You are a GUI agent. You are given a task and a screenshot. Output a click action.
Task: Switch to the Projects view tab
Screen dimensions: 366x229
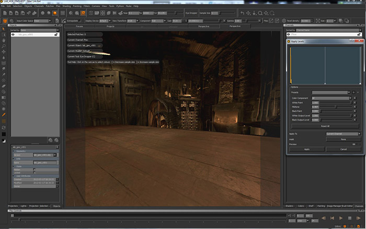click(x=110, y=26)
